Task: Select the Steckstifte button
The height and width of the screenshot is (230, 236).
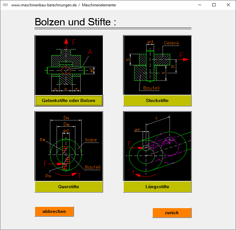Action: pyautogui.click(x=157, y=100)
